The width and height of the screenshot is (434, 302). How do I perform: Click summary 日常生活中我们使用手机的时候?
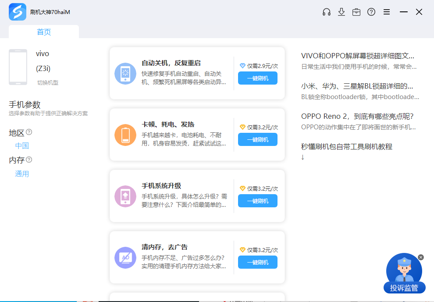click(x=359, y=67)
